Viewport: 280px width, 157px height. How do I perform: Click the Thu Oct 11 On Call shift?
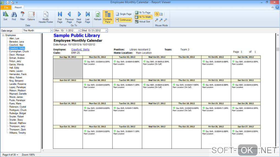(x=186, y=86)
